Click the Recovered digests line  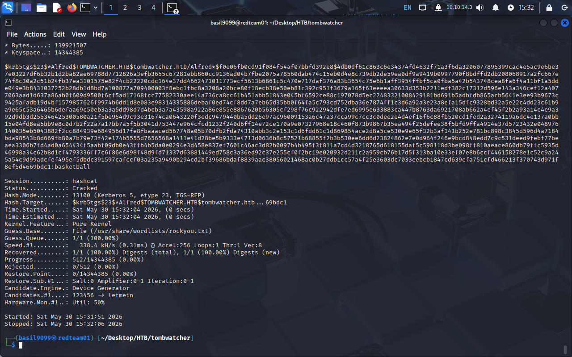tap(142, 252)
